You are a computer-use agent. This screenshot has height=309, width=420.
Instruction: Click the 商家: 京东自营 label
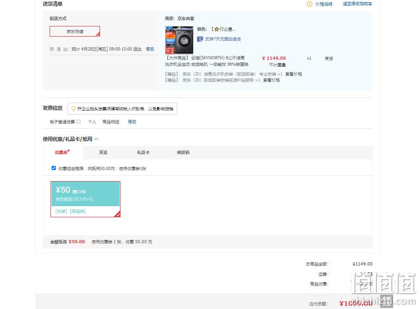pyautogui.click(x=179, y=19)
